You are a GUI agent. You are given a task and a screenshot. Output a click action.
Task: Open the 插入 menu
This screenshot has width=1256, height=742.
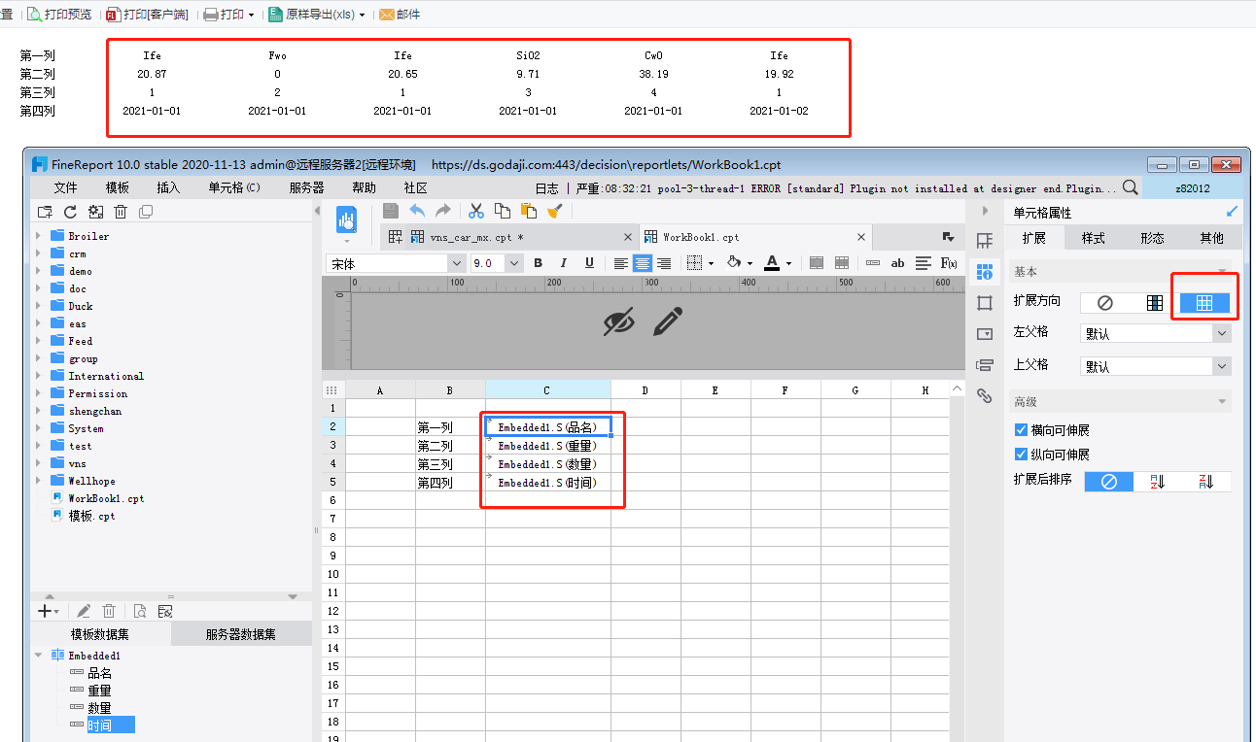[168, 188]
